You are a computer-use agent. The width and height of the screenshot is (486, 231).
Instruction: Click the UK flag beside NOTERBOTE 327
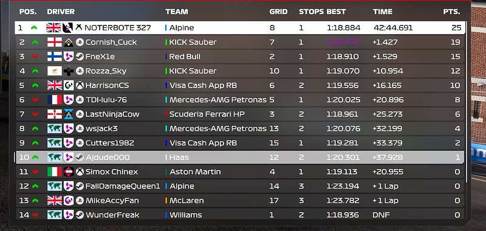[53, 27]
